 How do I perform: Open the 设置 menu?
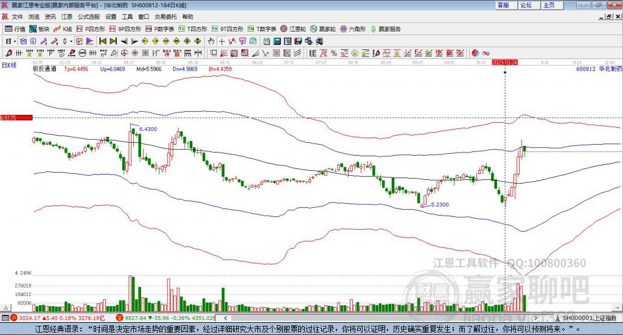(111, 16)
